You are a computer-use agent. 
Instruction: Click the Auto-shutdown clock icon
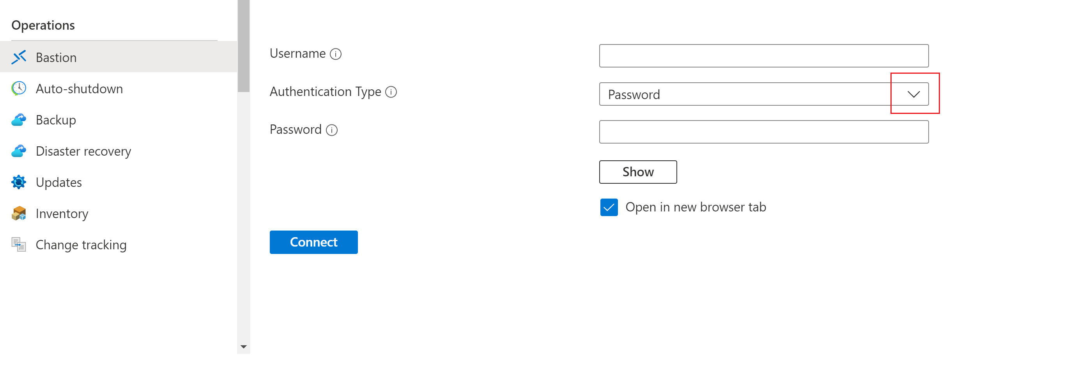pyautogui.click(x=19, y=89)
